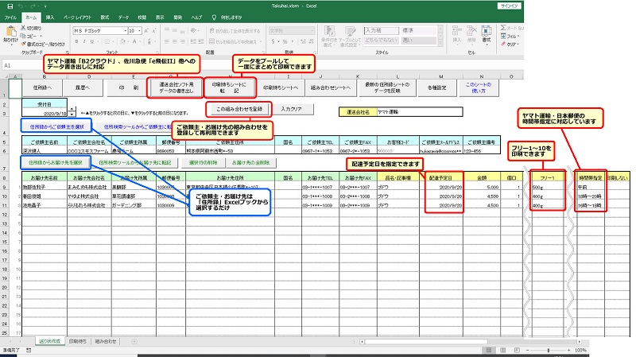Viewport: 636px width, 357px height.
Task: Switch to the 印刷待ち sheet tab
Action: pos(79,341)
